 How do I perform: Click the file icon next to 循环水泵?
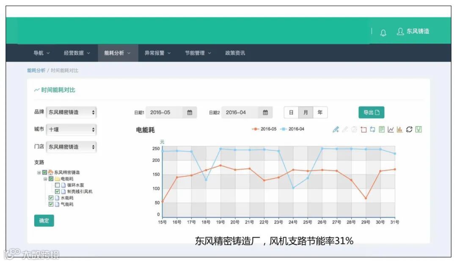pyautogui.click(x=63, y=185)
